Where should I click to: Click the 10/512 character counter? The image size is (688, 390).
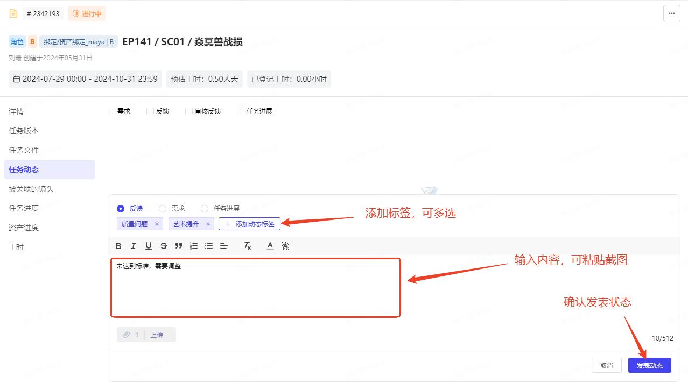coord(663,338)
